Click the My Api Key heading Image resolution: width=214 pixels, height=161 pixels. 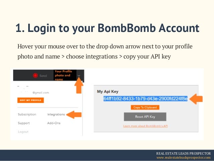[x=108, y=91]
